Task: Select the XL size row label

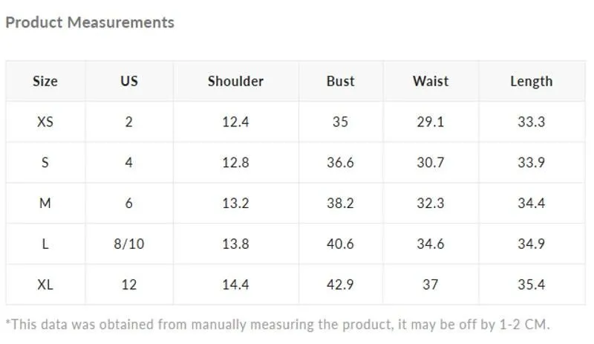Action: [x=45, y=285]
